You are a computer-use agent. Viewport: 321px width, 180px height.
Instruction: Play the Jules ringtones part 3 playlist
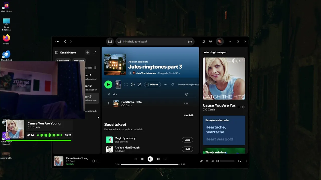[x=108, y=84]
